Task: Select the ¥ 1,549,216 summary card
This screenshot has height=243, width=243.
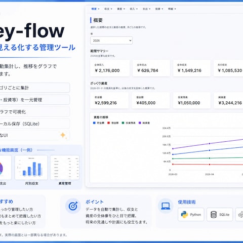Action: pyautogui.click(x=192, y=68)
